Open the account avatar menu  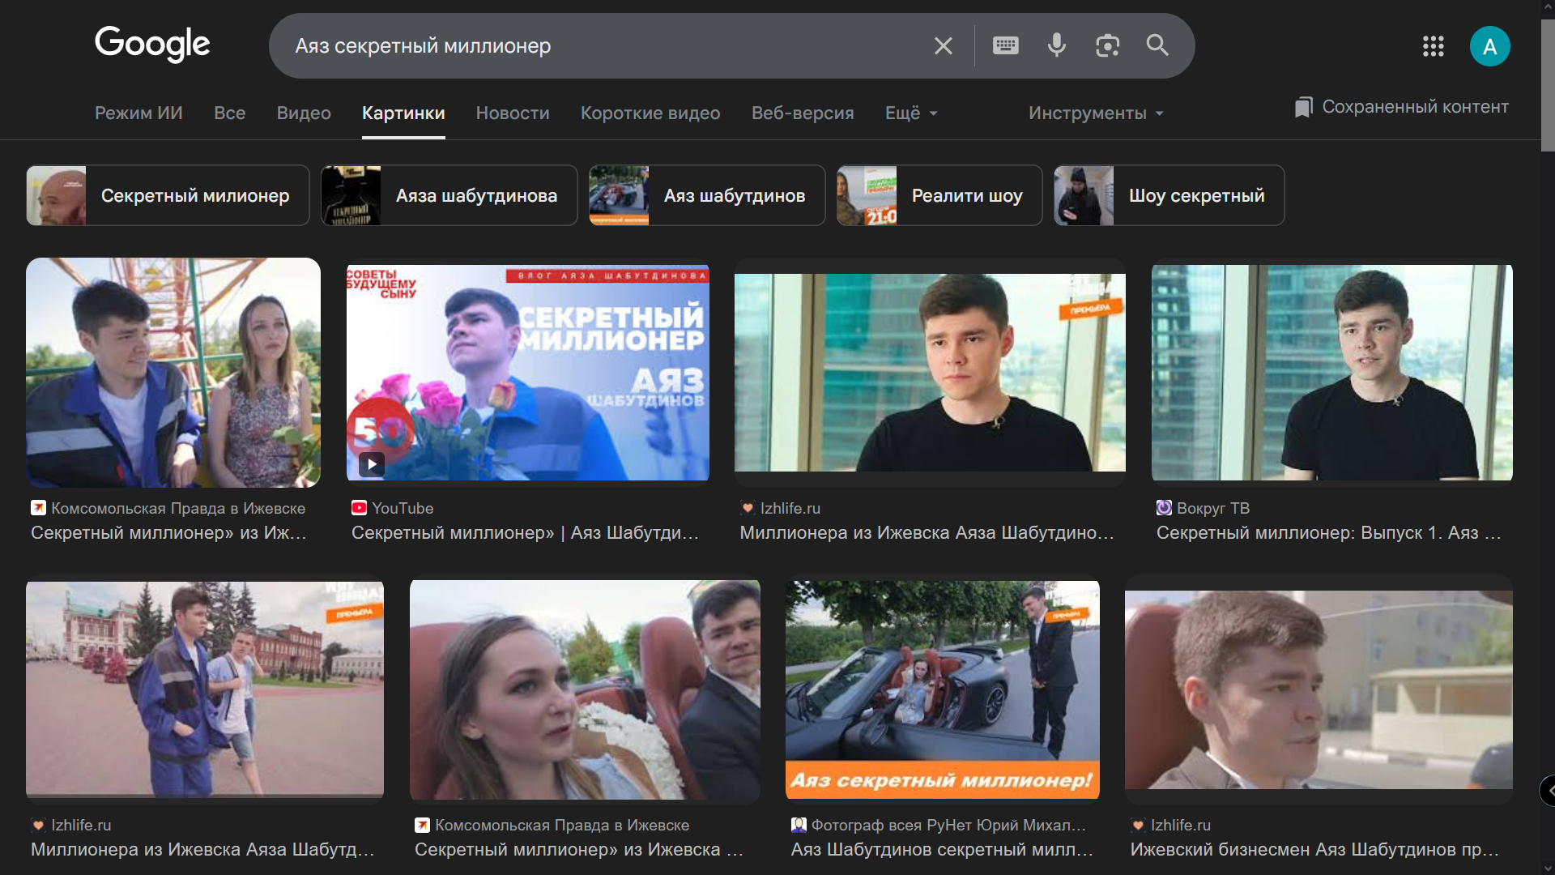1489,46
